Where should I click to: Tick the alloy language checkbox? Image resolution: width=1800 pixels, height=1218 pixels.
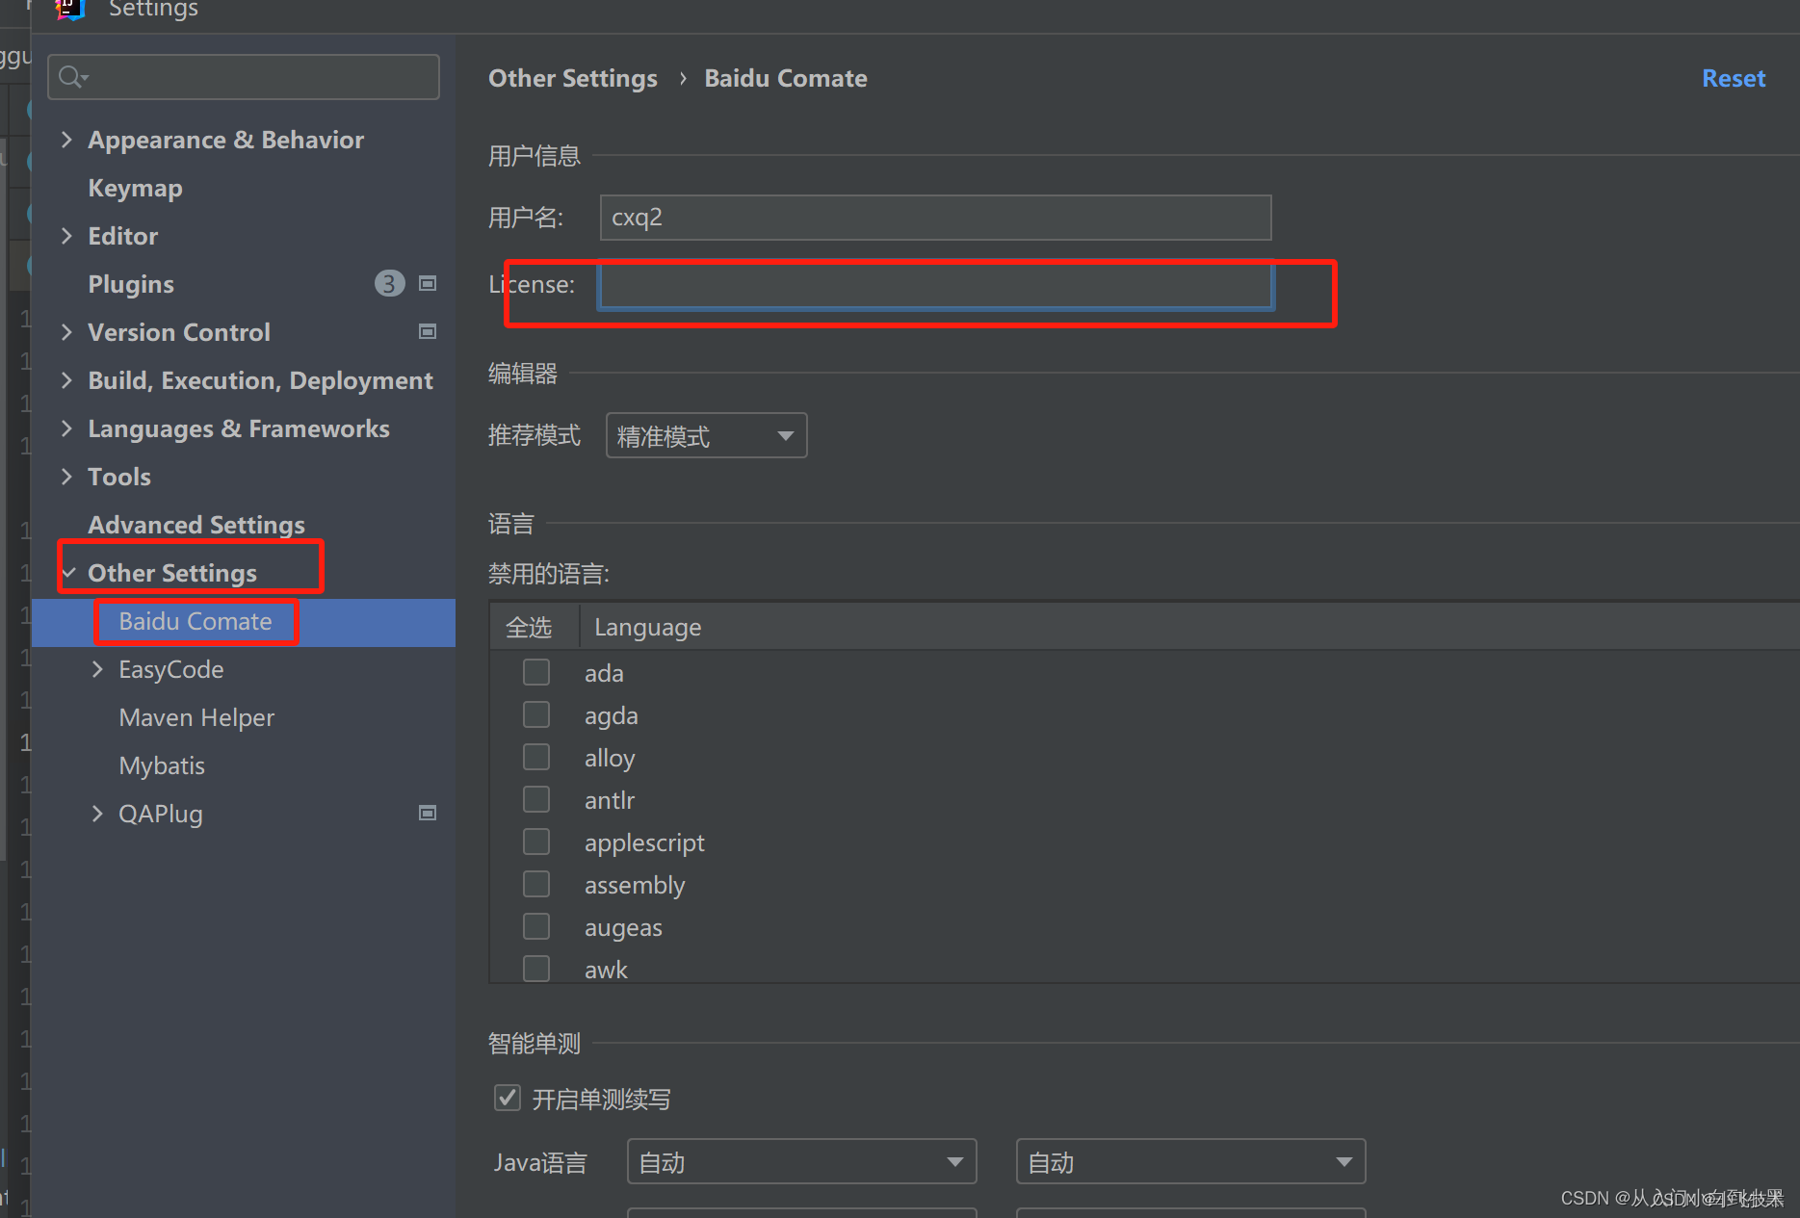coord(536,757)
